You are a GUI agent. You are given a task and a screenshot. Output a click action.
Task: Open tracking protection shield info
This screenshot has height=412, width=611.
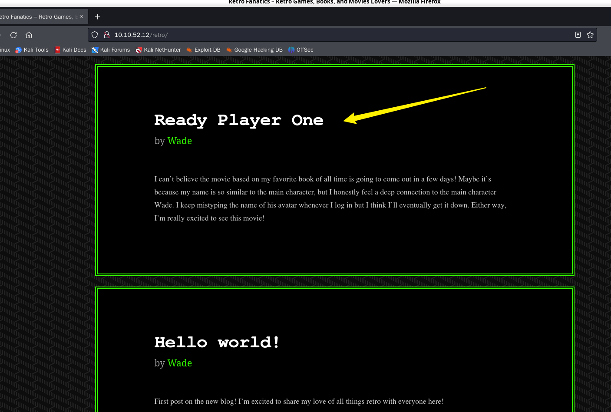coord(95,35)
